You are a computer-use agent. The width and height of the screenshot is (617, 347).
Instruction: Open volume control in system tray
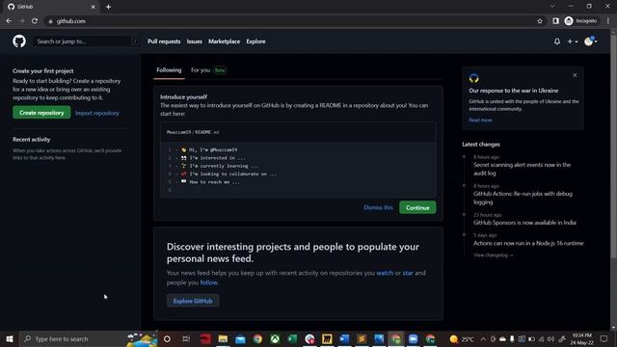click(x=550, y=338)
